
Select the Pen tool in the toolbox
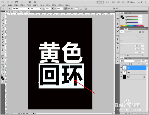pos(3,53)
